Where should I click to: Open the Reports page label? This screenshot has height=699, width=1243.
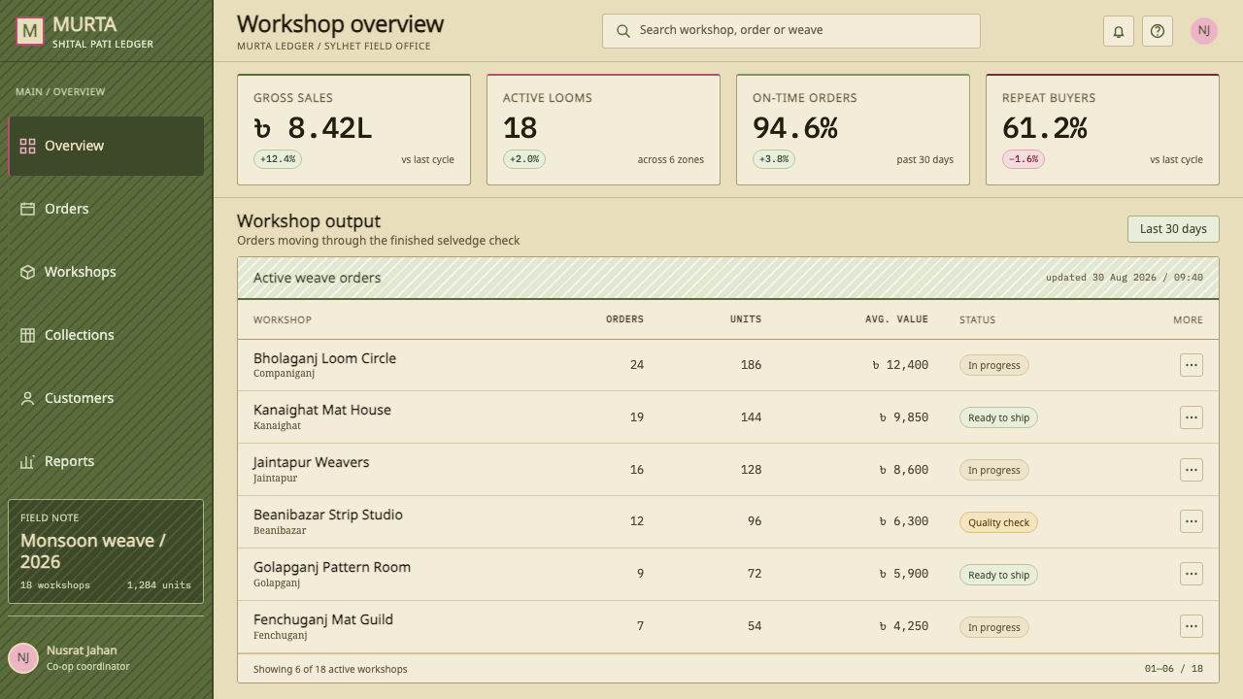coord(69,461)
